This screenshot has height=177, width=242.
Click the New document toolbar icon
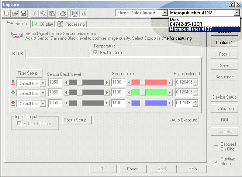7,13
